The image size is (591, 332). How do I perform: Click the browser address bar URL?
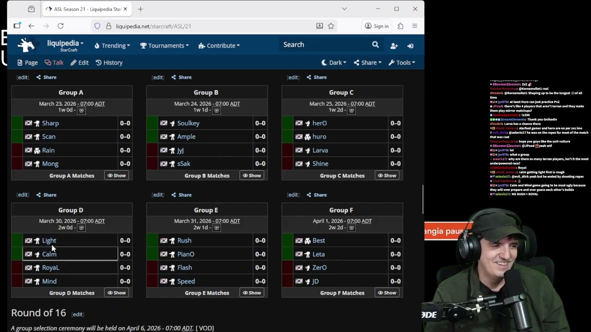(x=153, y=26)
